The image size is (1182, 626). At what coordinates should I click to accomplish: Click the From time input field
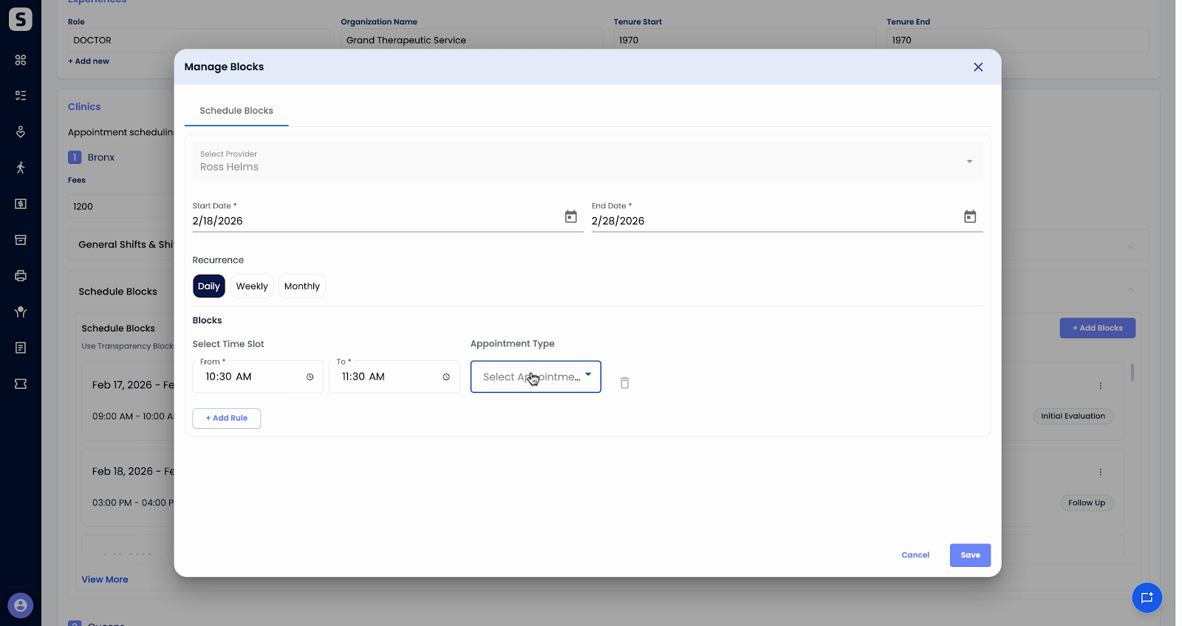(x=258, y=376)
